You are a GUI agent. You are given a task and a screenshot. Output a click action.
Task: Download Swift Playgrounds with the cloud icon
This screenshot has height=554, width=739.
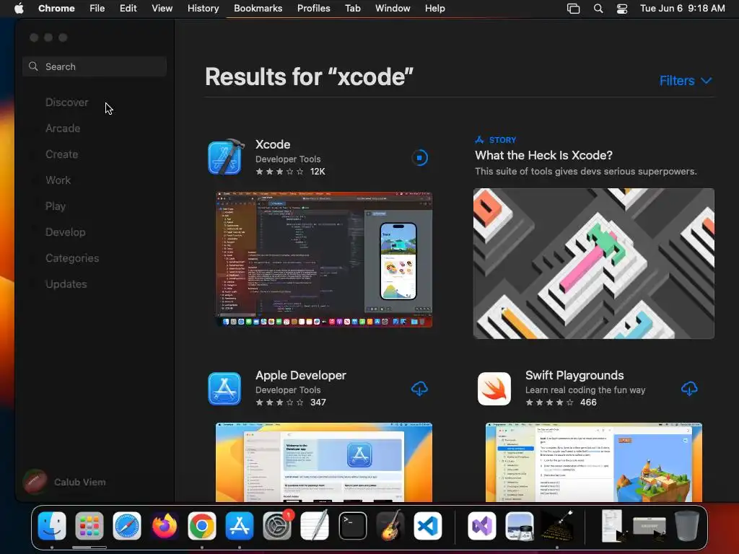689,389
